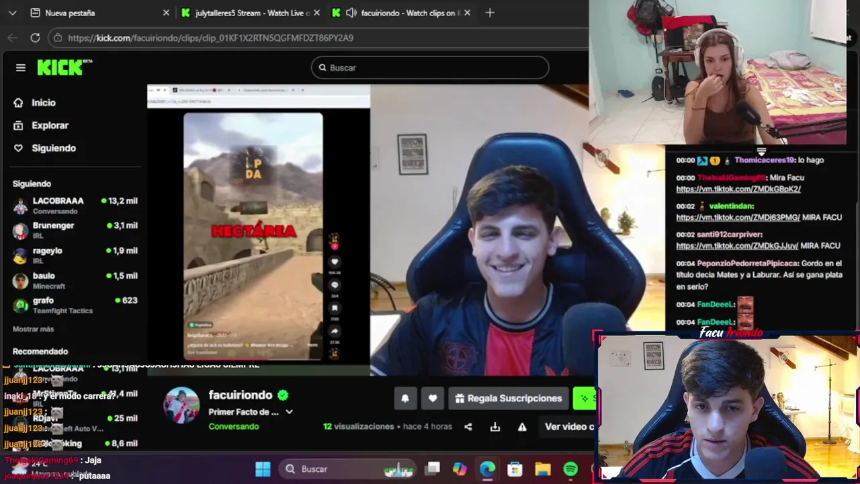
Task: Click the green subscribe button
Action: click(583, 399)
